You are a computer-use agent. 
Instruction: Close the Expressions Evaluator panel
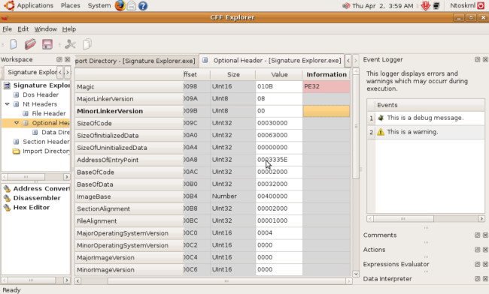[x=485, y=264]
